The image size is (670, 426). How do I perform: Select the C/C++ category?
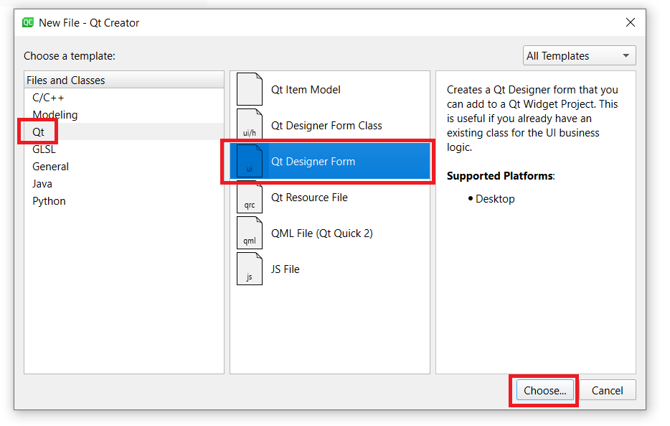[48, 98]
